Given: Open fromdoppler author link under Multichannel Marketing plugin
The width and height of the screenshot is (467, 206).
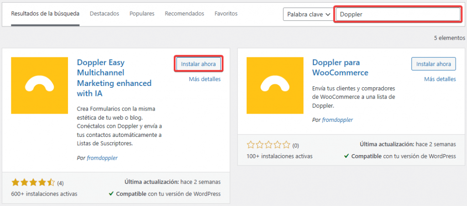Looking at the screenshot, I should [102, 158].
